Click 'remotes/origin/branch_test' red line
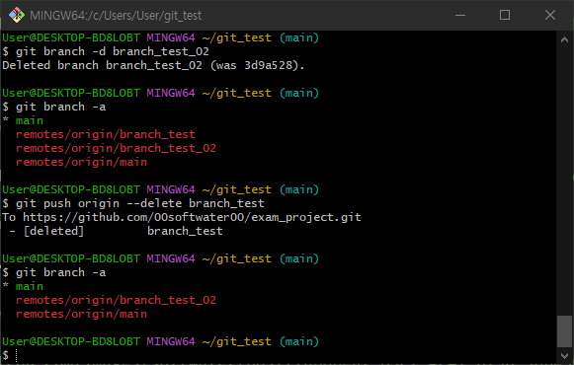Viewport: 574px width, 365px height. 106,134
